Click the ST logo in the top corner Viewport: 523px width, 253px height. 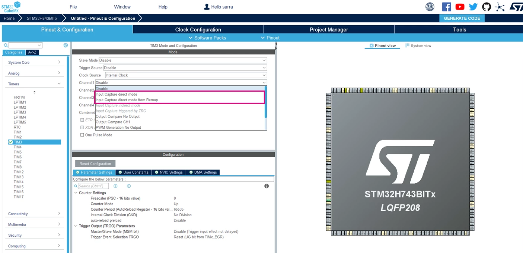(516, 7)
